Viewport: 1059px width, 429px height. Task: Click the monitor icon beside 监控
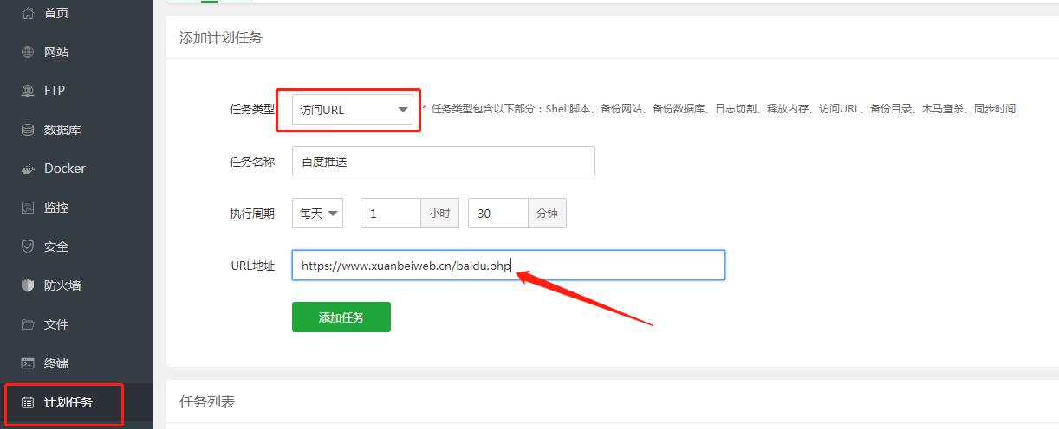coord(28,208)
